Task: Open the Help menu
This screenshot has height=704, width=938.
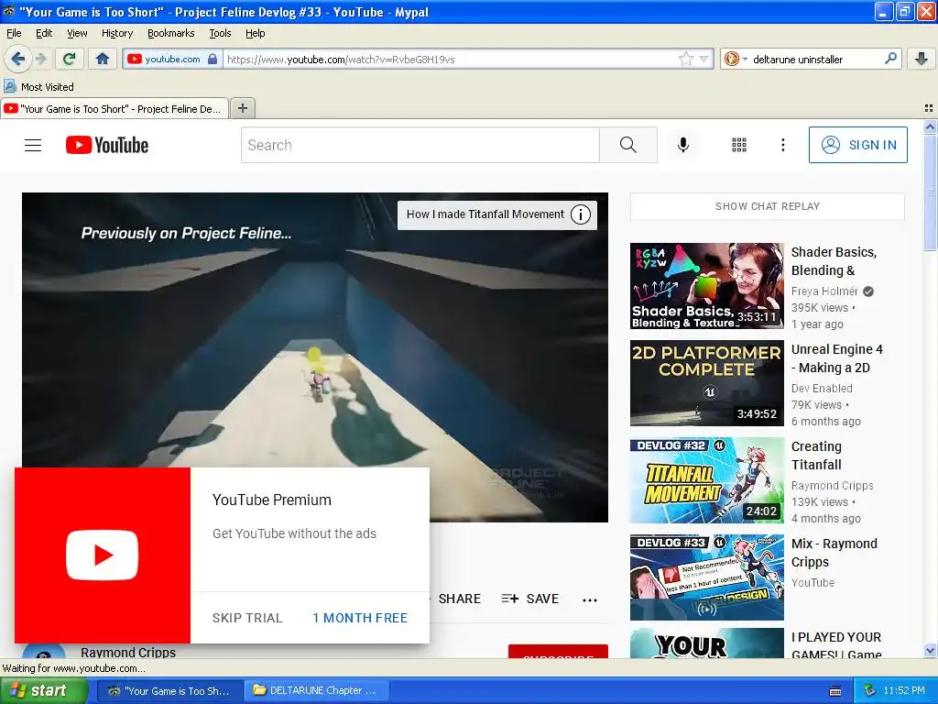Action: coord(255,33)
